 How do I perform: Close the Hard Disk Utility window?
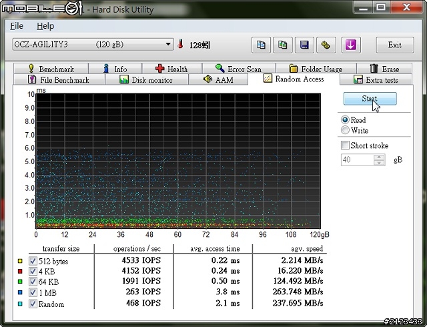(406, 7)
